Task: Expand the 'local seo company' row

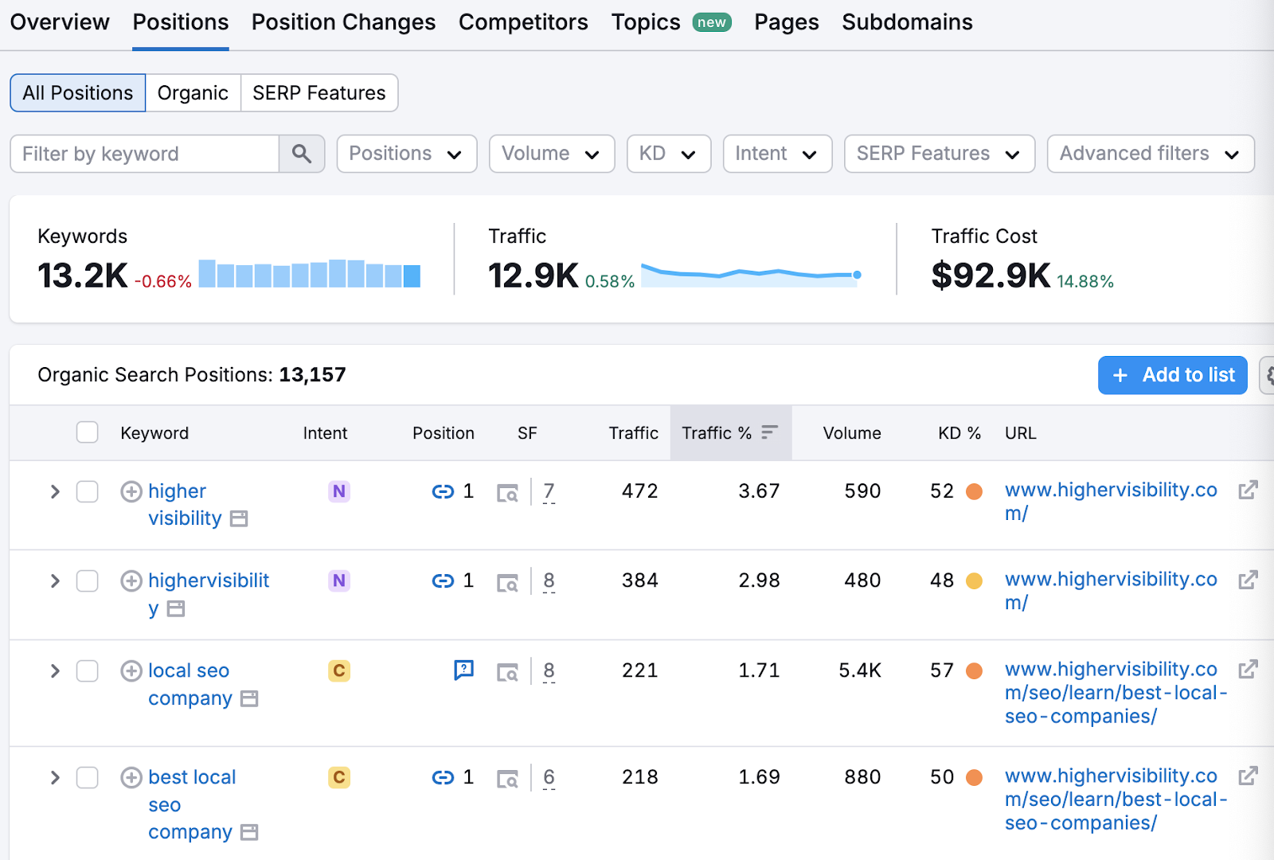Action: point(55,670)
